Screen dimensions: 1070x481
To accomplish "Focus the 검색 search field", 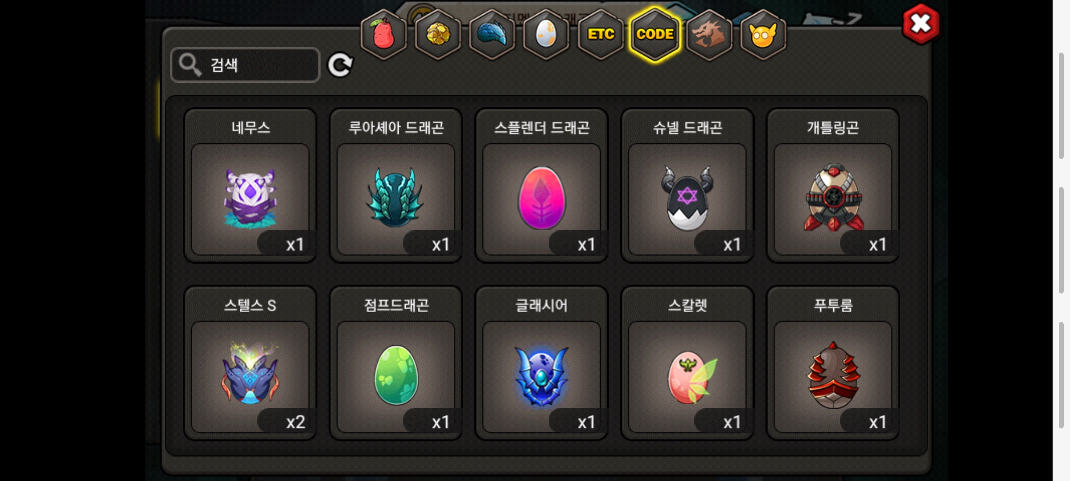I will pyautogui.click(x=245, y=65).
